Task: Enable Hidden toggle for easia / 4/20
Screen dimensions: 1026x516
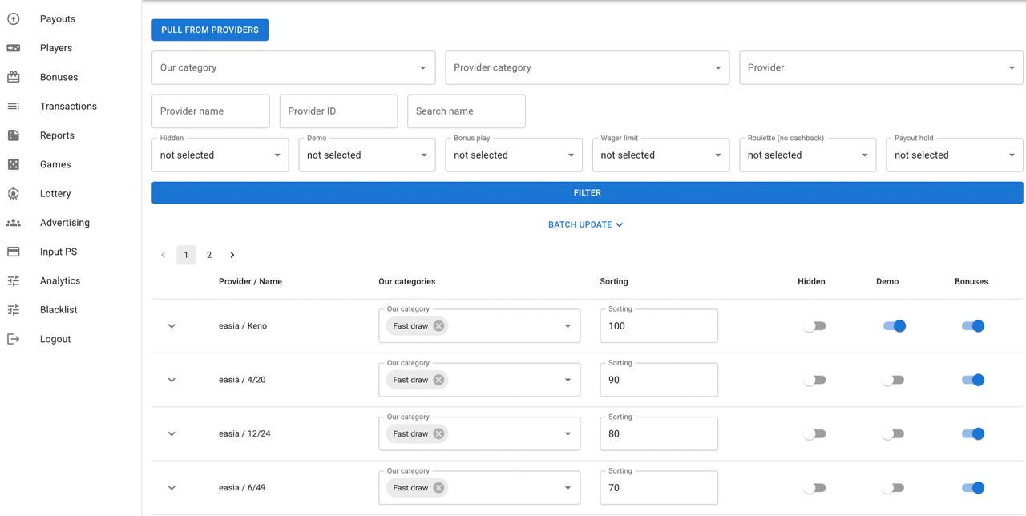Action: (x=814, y=380)
